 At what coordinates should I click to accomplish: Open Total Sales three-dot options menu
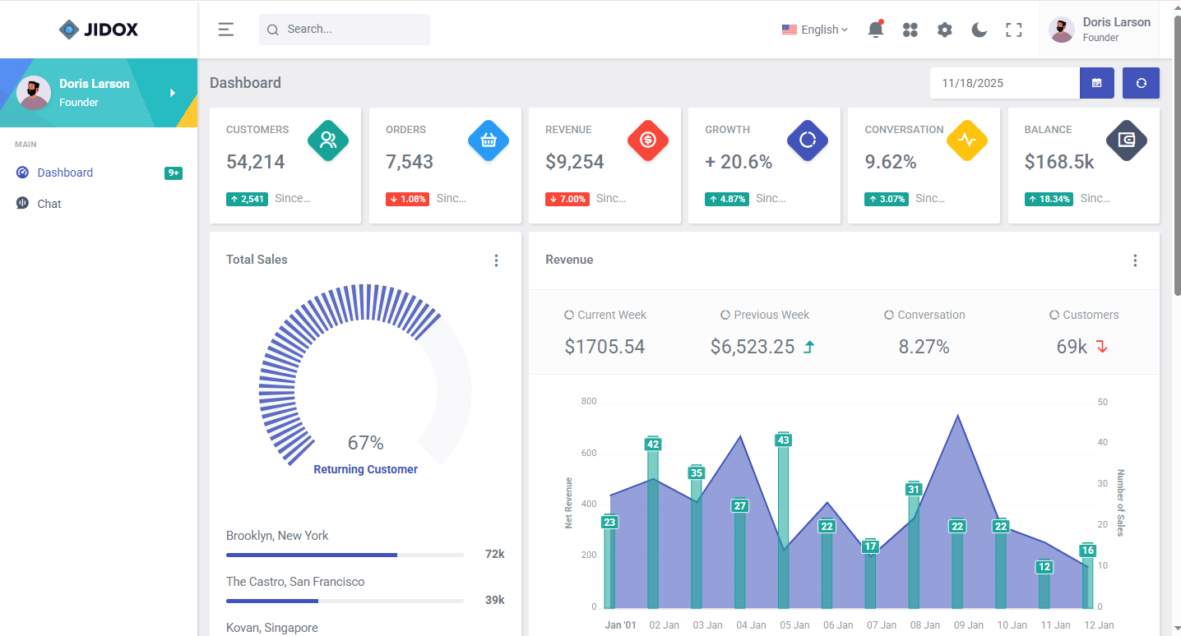(x=496, y=260)
